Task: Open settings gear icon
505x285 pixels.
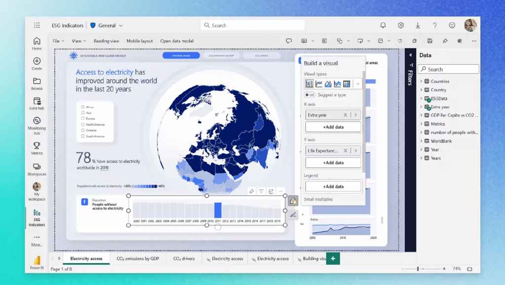Action: point(400,25)
